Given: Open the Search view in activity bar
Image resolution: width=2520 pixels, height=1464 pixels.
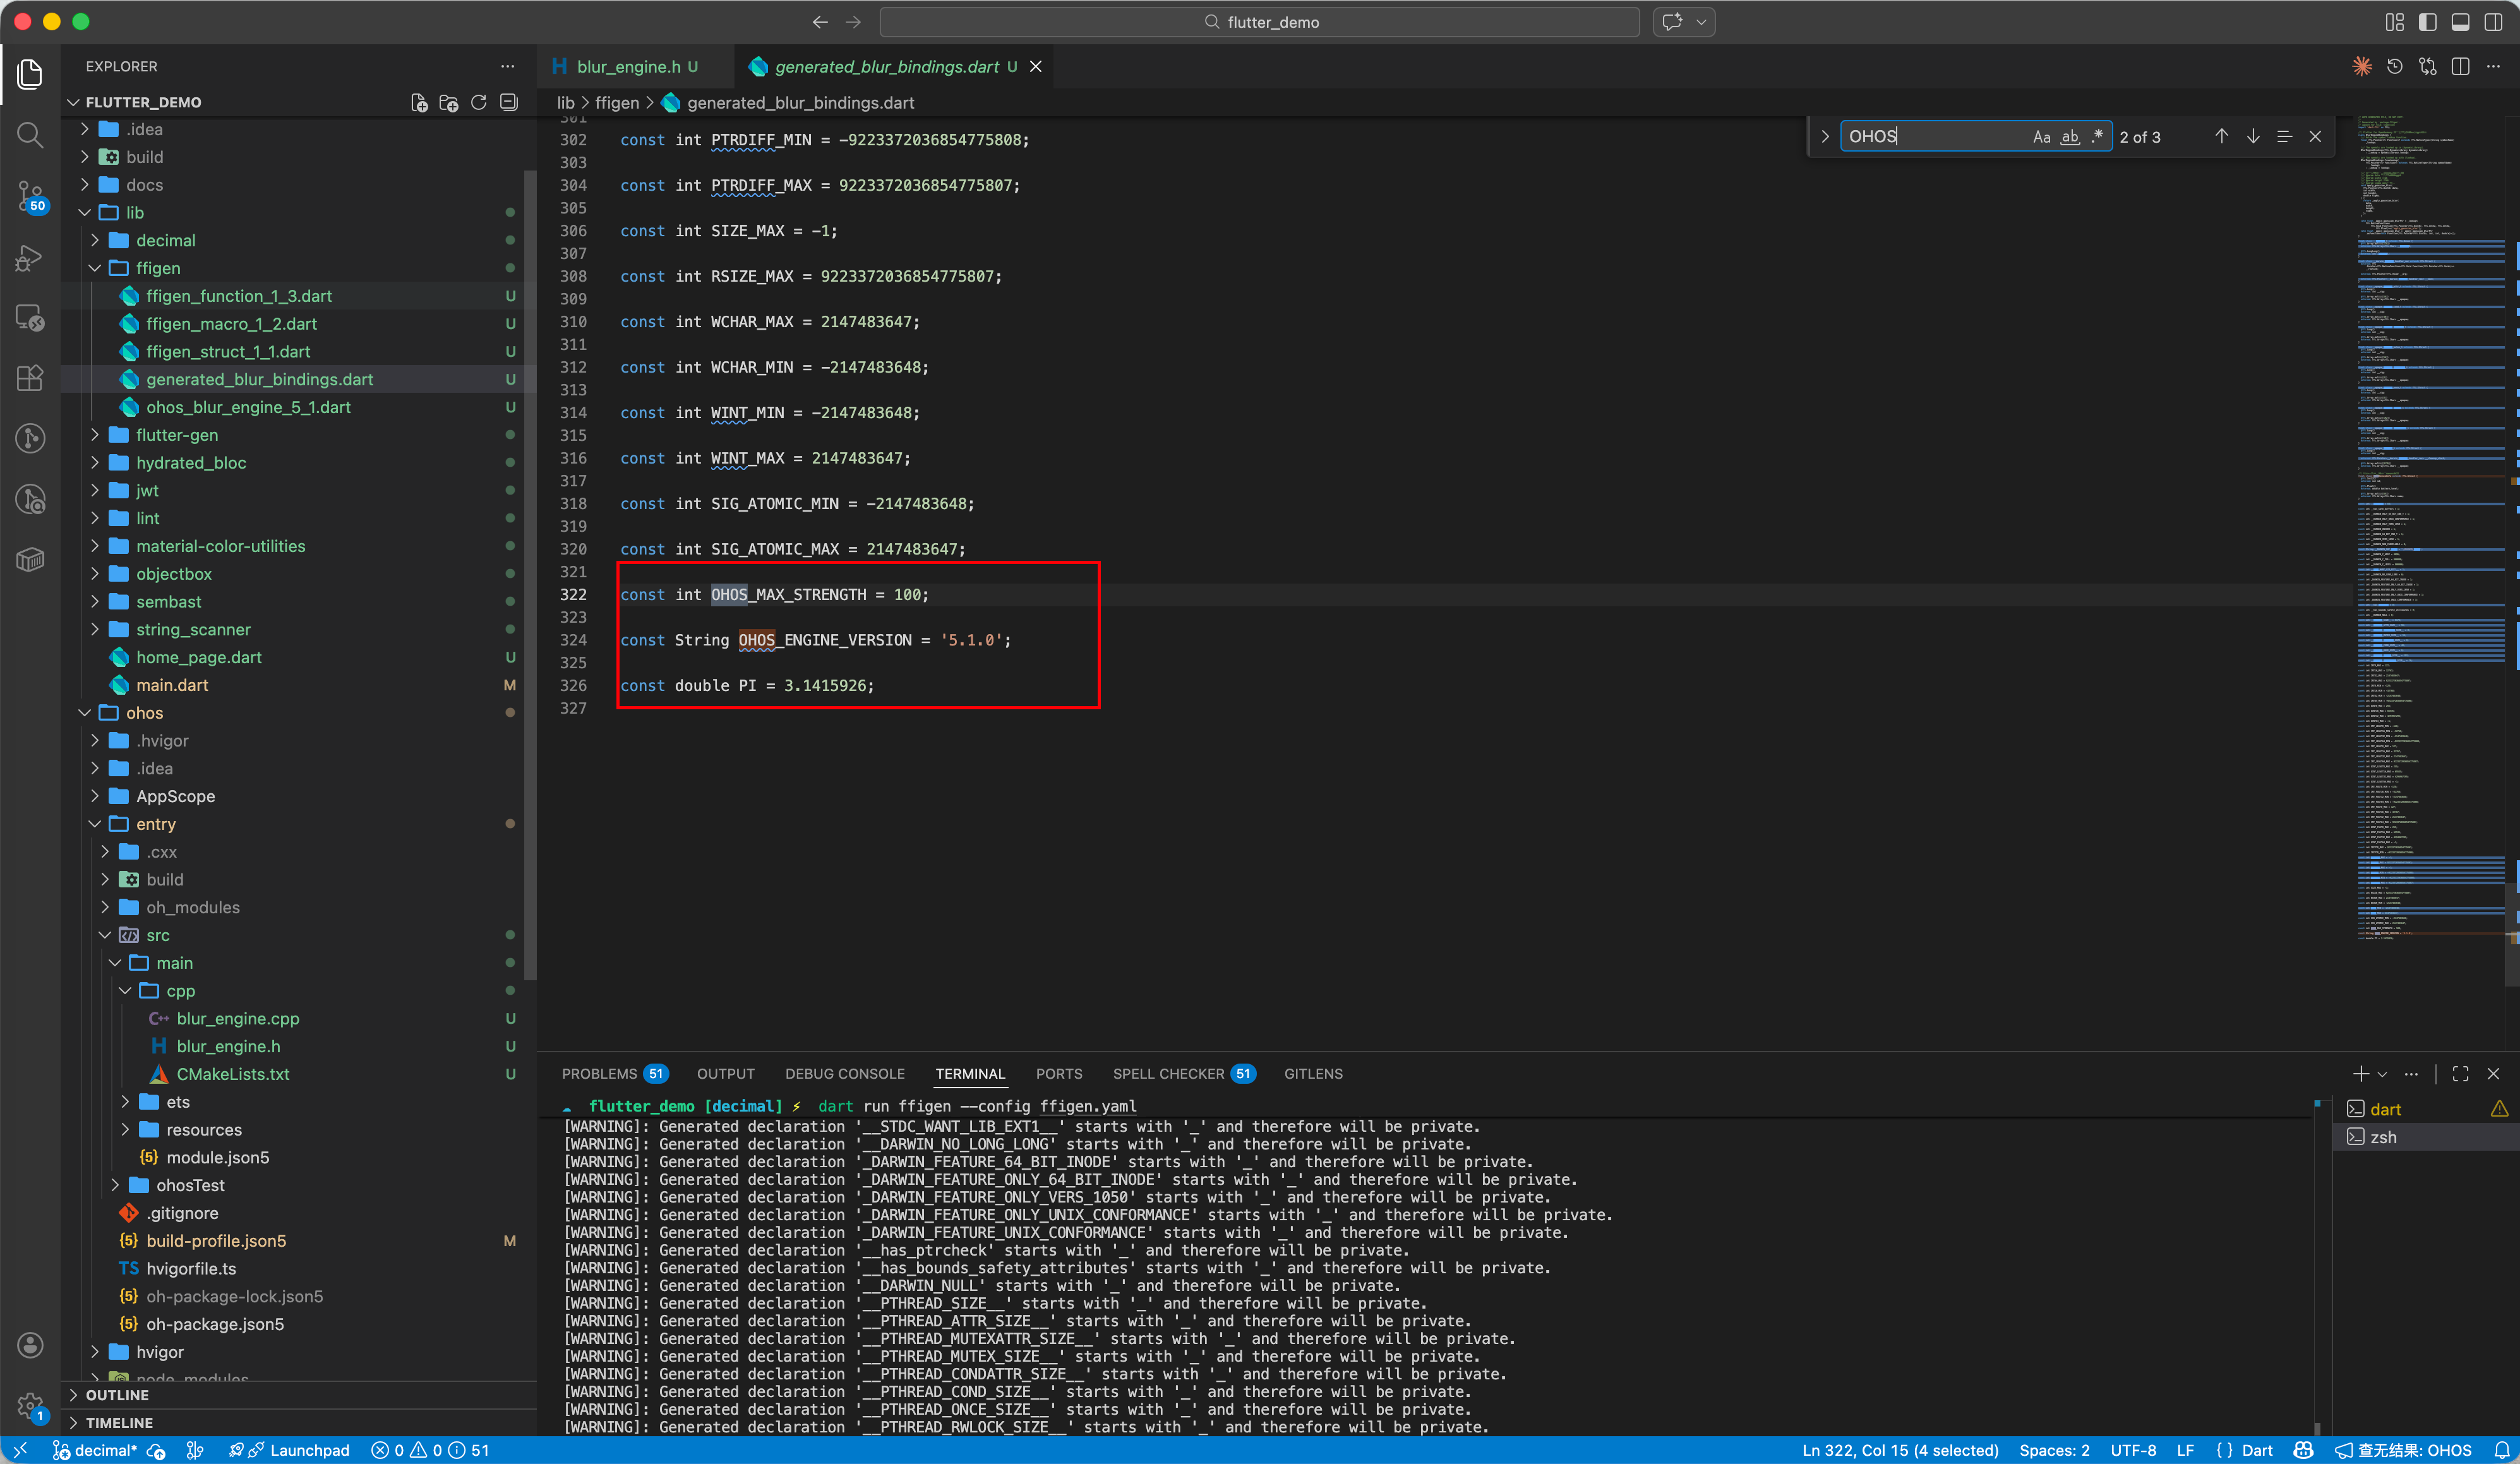Looking at the screenshot, I should click(x=30, y=135).
